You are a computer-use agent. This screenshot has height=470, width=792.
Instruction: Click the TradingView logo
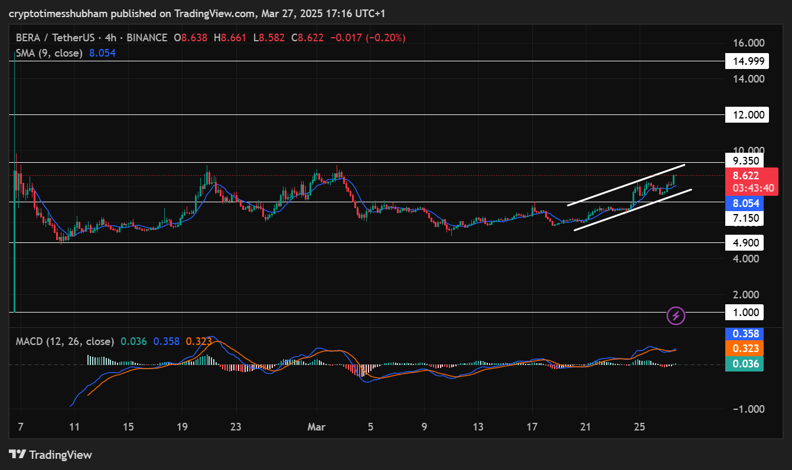[50, 455]
